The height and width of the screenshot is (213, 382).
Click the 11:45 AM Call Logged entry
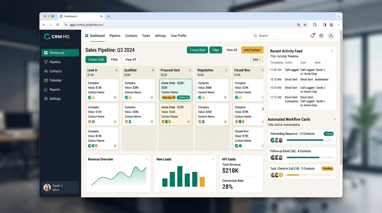tap(302, 72)
